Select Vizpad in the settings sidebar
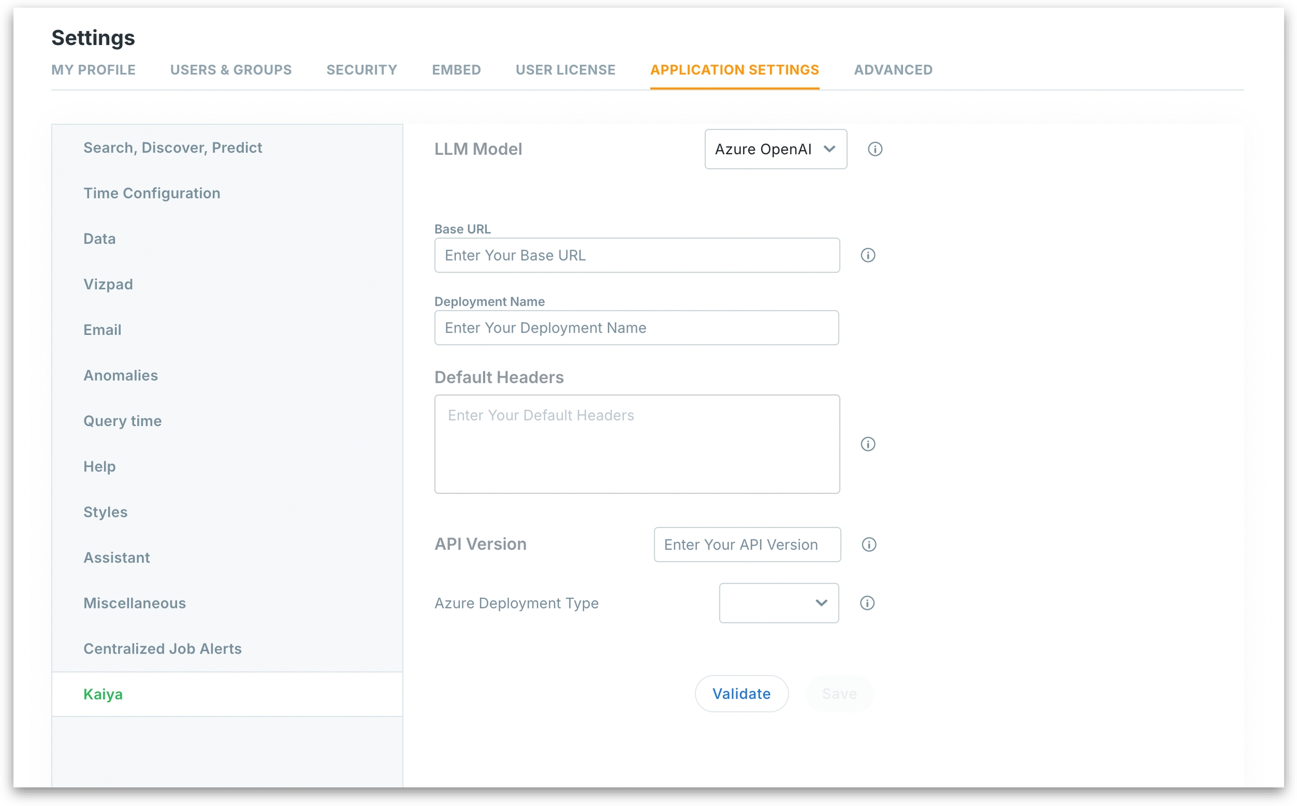This screenshot has width=1297, height=806. [108, 284]
